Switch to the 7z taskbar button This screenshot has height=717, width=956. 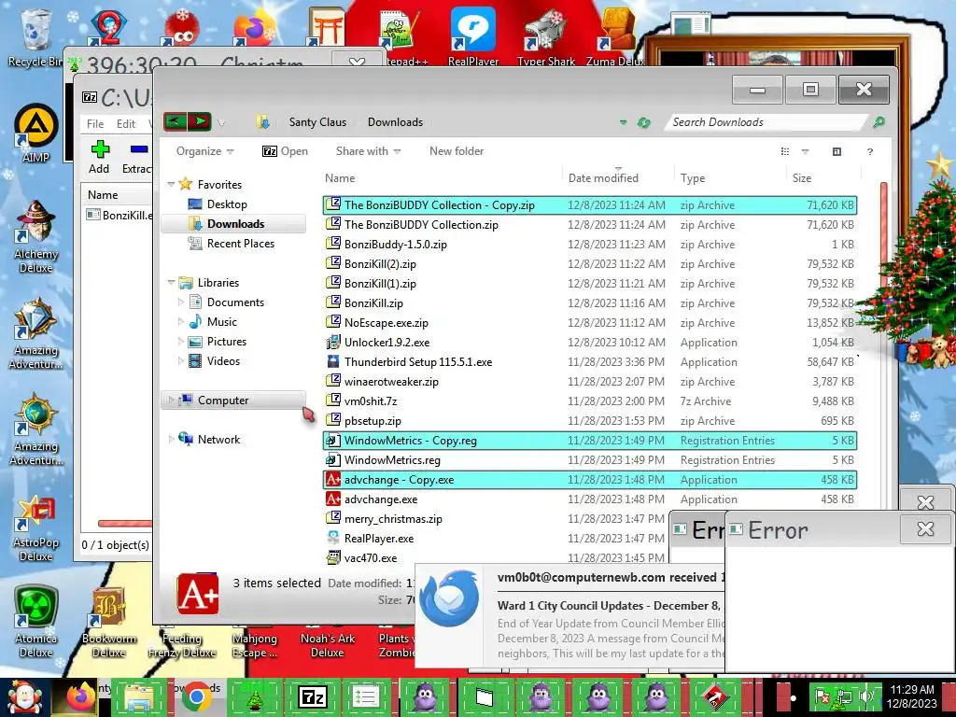[312, 696]
